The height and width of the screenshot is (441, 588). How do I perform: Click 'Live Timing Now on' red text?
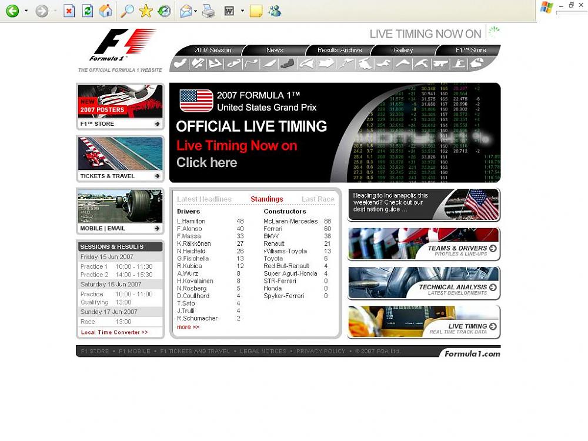236,145
